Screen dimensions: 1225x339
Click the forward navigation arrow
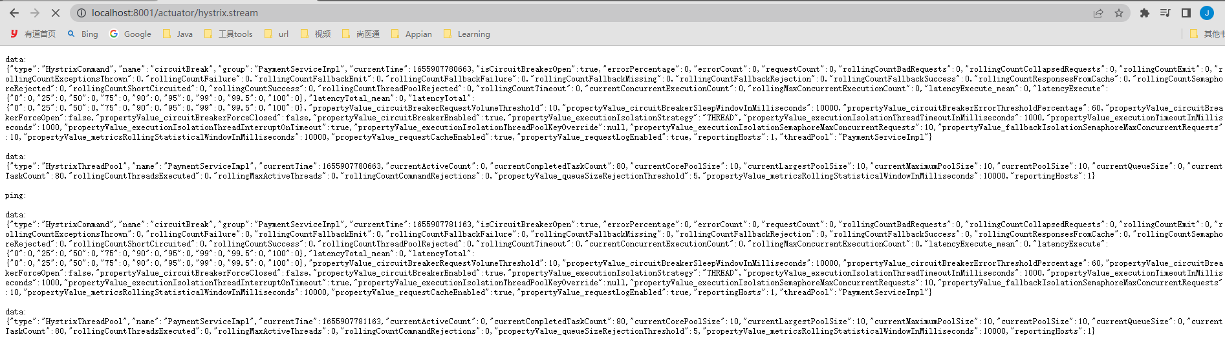35,13
